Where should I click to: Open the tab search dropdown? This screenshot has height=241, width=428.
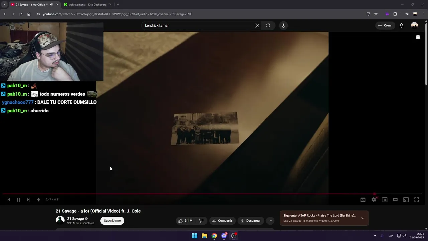pyautogui.click(x=4, y=5)
